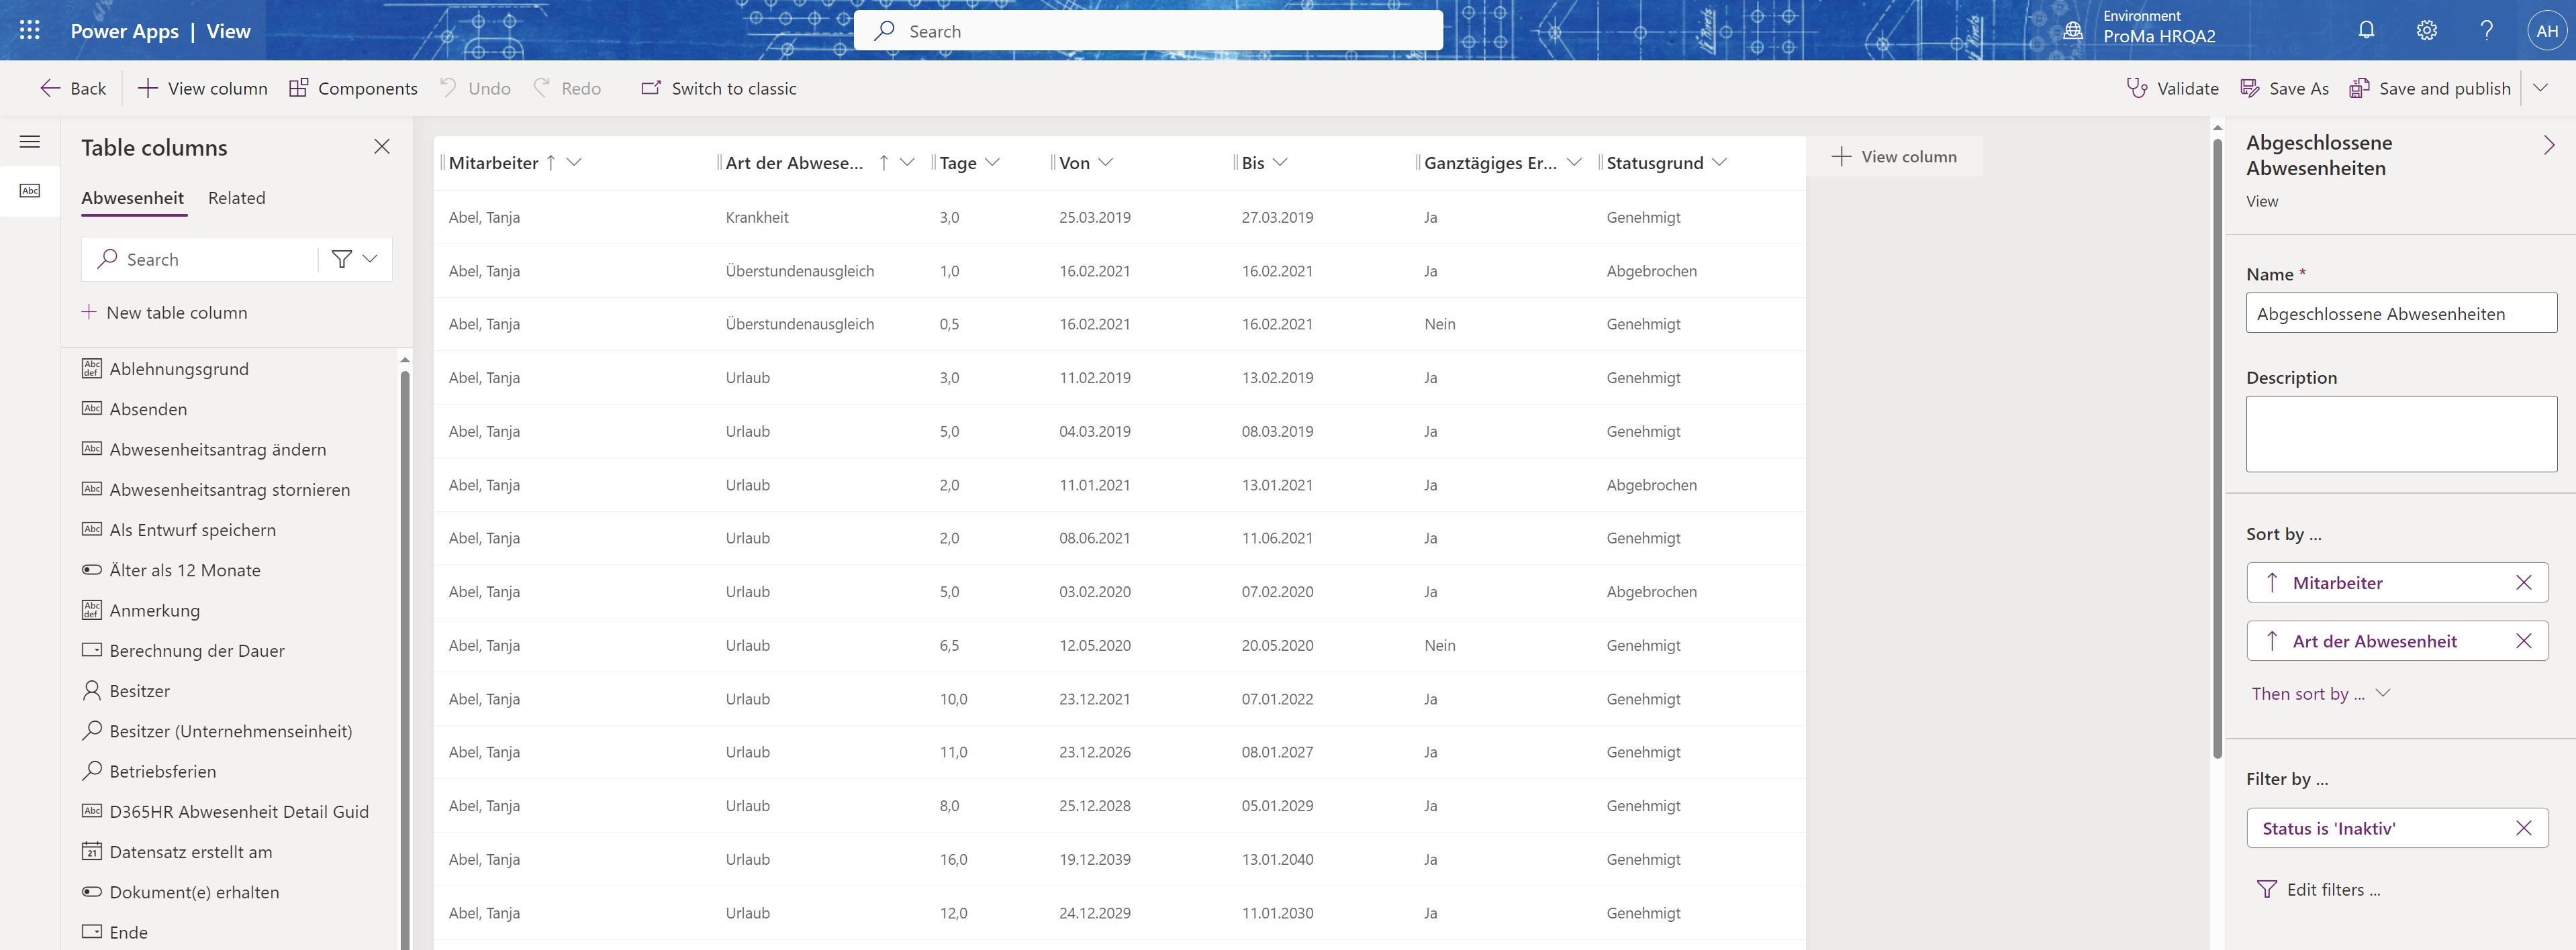Expand the Then sort by dropdown
2576x950 pixels.
pos(2382,693)
